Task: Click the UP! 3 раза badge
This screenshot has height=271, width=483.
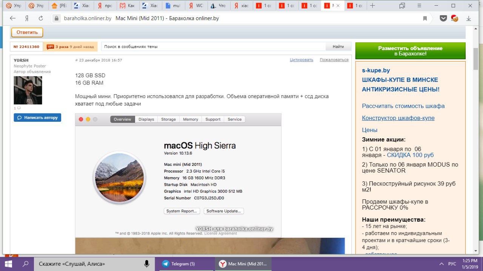Action: (70, 47)
